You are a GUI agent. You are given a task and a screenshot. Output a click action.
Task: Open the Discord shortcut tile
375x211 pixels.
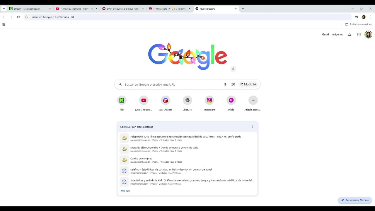tap(166, 103)
